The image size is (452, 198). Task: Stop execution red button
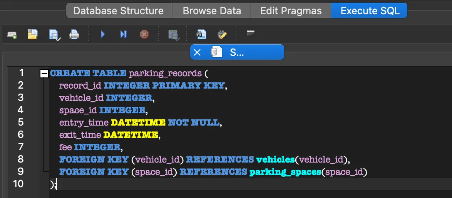point(144,35)
